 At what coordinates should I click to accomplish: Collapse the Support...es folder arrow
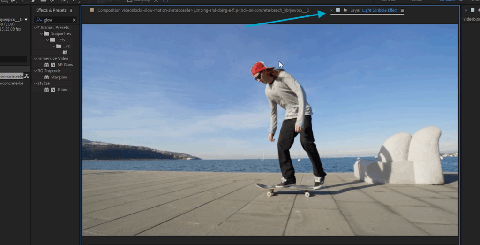pos(42,34)
